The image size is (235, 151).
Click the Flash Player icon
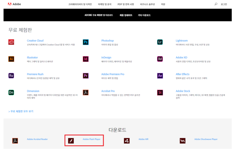point(71,141)
